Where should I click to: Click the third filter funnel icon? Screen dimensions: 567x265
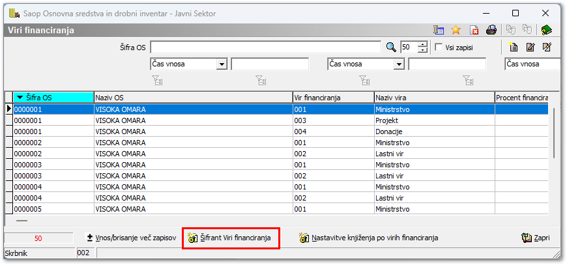coord(364,80)
